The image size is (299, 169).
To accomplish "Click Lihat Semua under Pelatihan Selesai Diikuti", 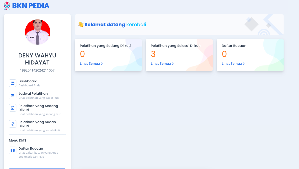I will point(162,64).
